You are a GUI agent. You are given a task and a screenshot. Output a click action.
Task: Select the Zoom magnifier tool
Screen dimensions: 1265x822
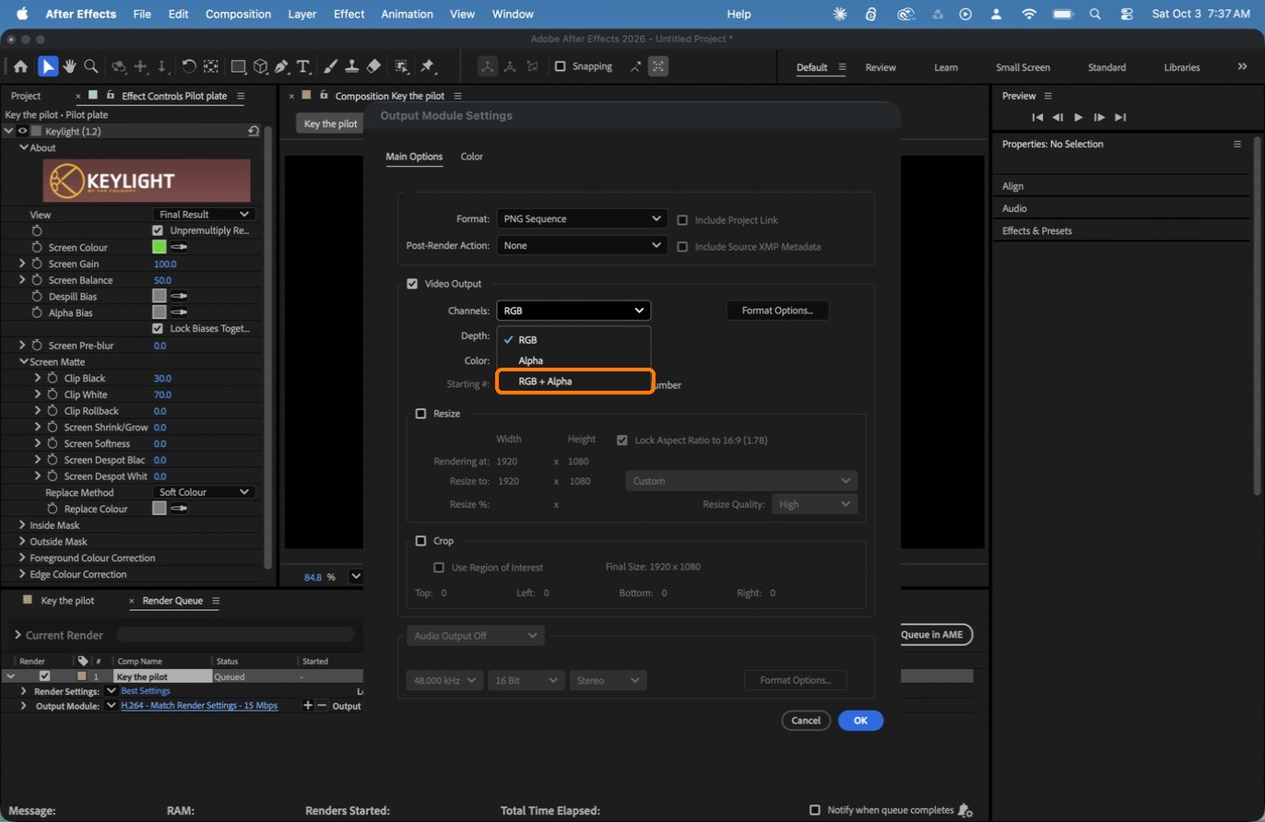click(x=90, y=66)
